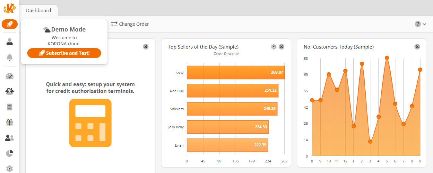433x173 pixels.
Task: Click the A&W bar showing 269.07
Action: coord(236,72)
